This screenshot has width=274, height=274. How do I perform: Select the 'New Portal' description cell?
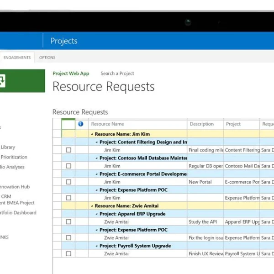tap(205, 182)
